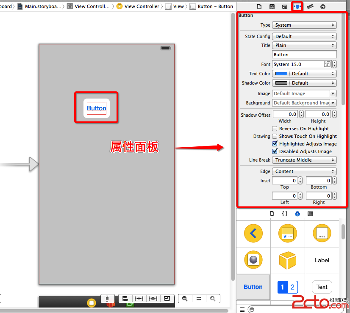Image resolution: width=350 pixels, height=313 pixels.
Task: Switch to the Size inspector ruler icon
Action: (x=310, y=7)
